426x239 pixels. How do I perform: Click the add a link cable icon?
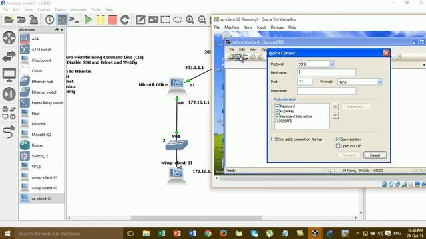9,132
